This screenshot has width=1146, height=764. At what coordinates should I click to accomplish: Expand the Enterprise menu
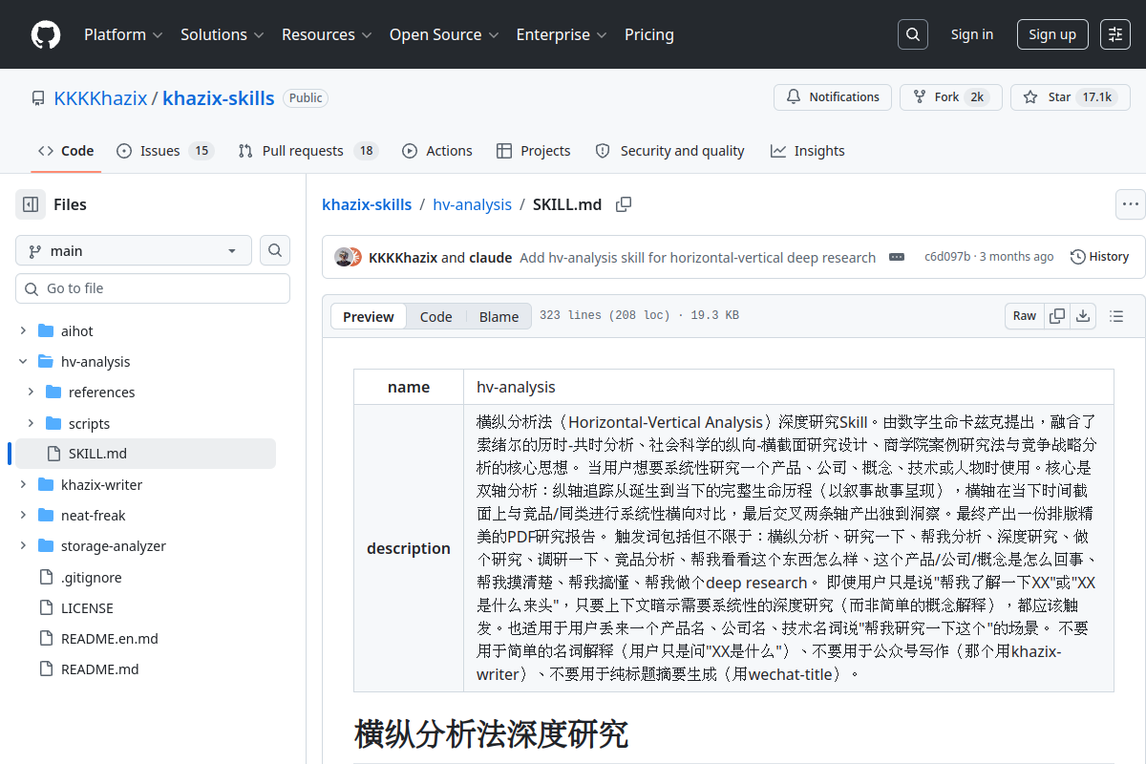click(562, 34)
